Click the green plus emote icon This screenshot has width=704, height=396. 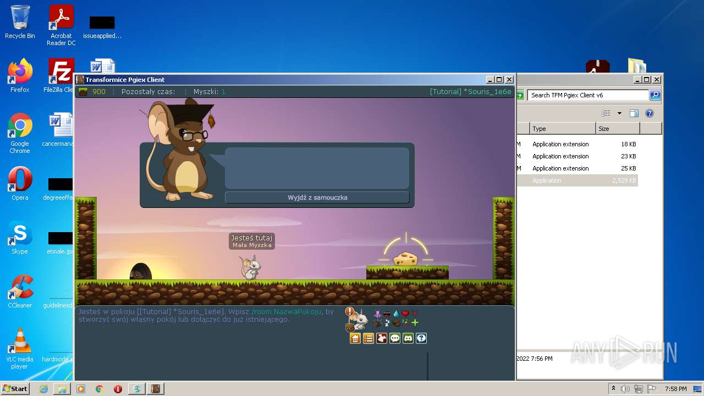click(x=415, y=323)
